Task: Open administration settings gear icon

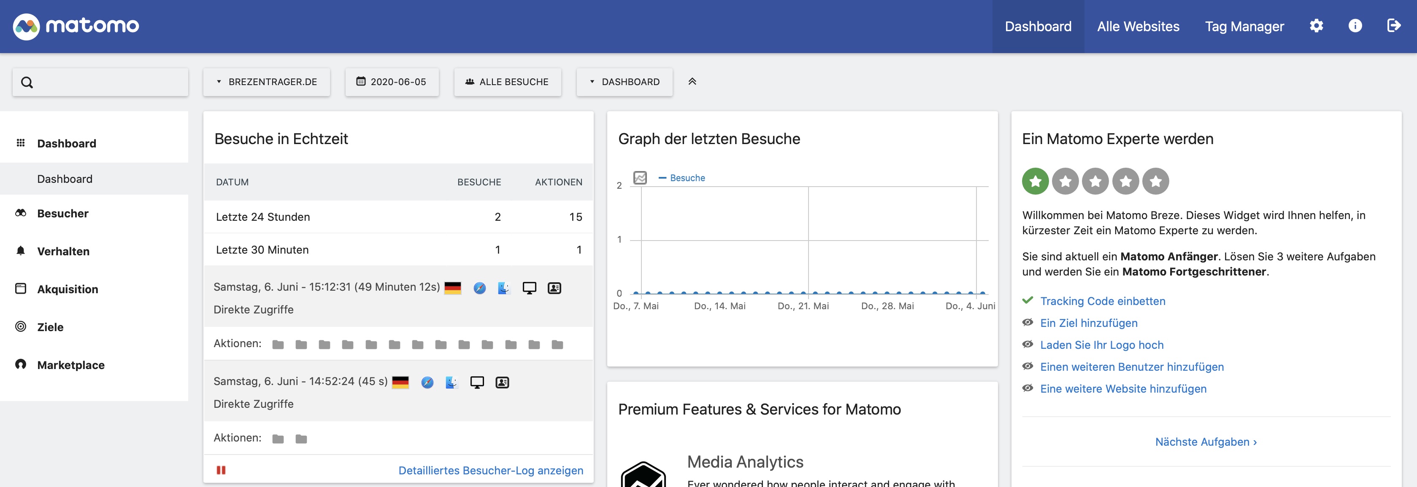Action: 1316,26
